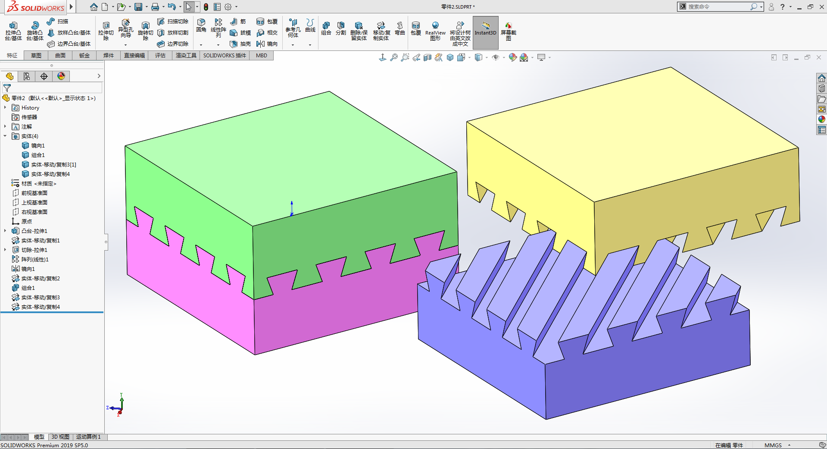Toggle RealView 图形 graphics
827x449 pixels.
click(x=435, y=31)
